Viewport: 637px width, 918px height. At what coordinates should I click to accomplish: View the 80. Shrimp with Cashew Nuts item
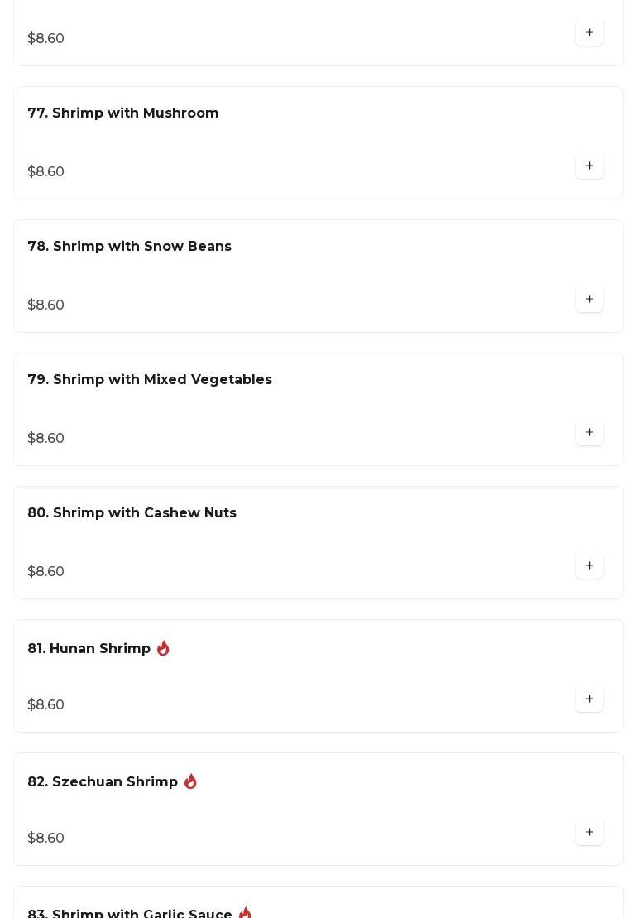pos(132,513)
